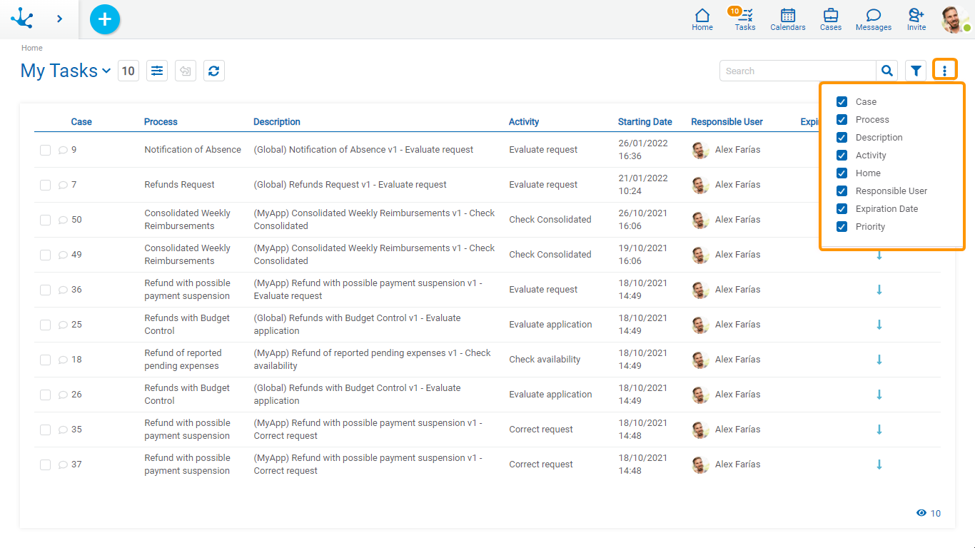Uncheck the Case column checkbox

pyautogui.click(x=842, y=102)
